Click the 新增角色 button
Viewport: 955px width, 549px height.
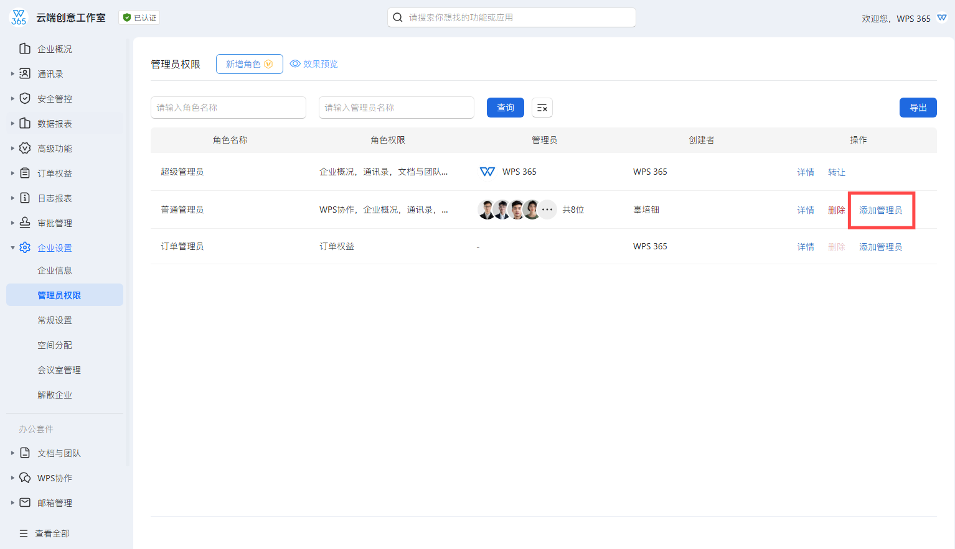pyautogui.click(x=249, y=64)
